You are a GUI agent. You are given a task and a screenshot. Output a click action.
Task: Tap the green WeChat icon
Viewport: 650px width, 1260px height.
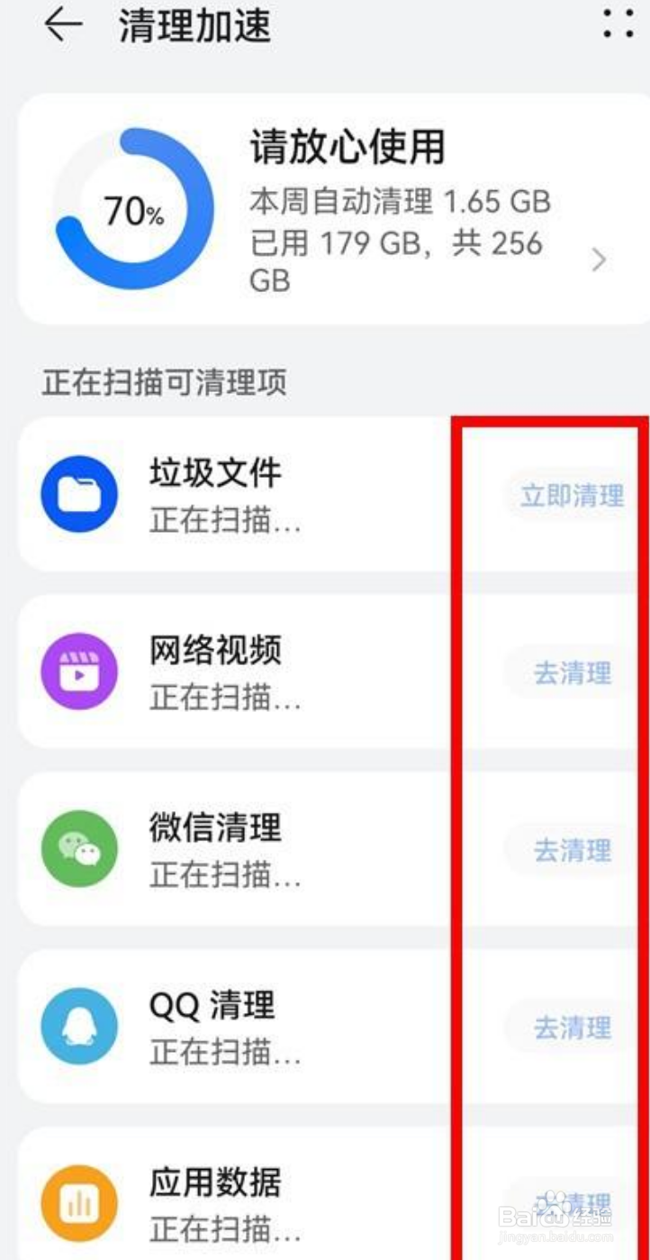click(x=80, y=849)
